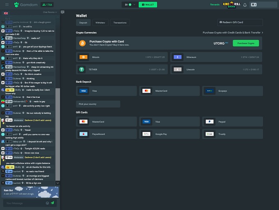Screen dimensions: 279x210
Task: Select the UK flag chat language
Action: coord(6,13)
